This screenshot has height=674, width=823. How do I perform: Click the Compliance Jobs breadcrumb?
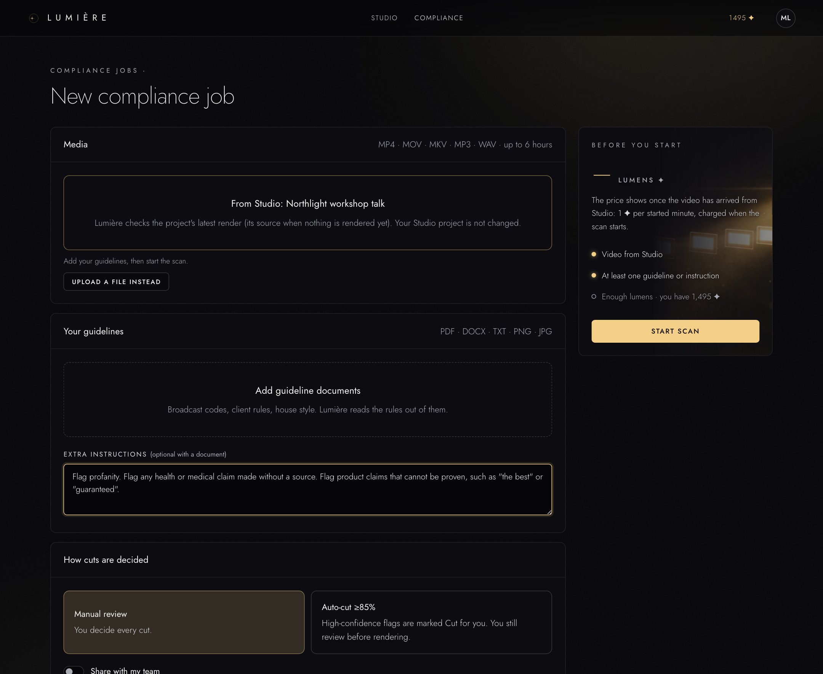94,70
